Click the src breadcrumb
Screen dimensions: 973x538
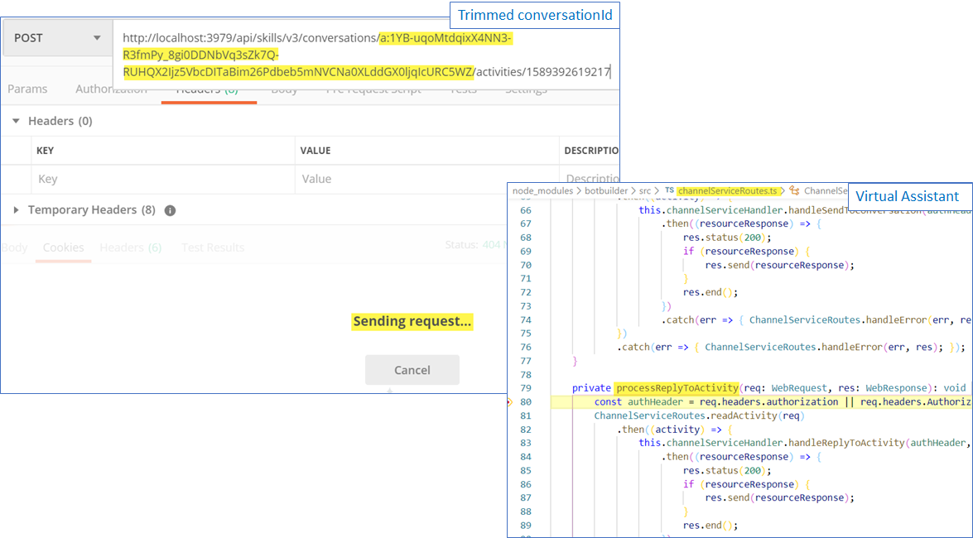point(645,190)
